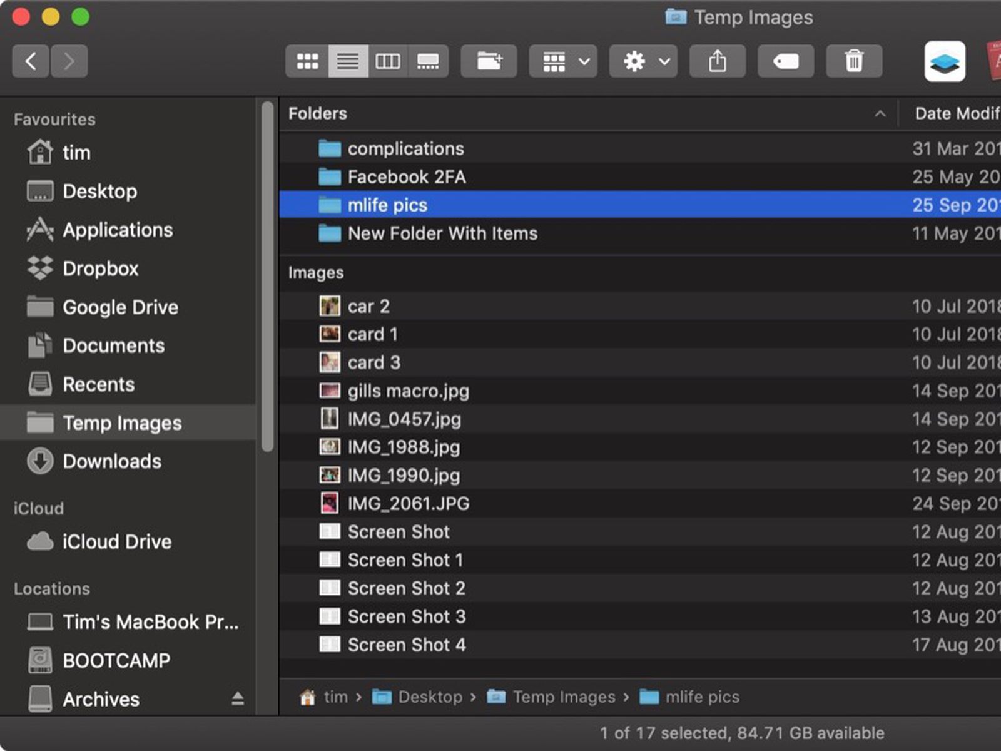Switch to icon view
Screen dimensions: 1001x751
pos(307,61)
